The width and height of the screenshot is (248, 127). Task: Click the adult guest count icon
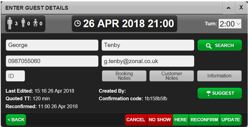click(10, 24)
